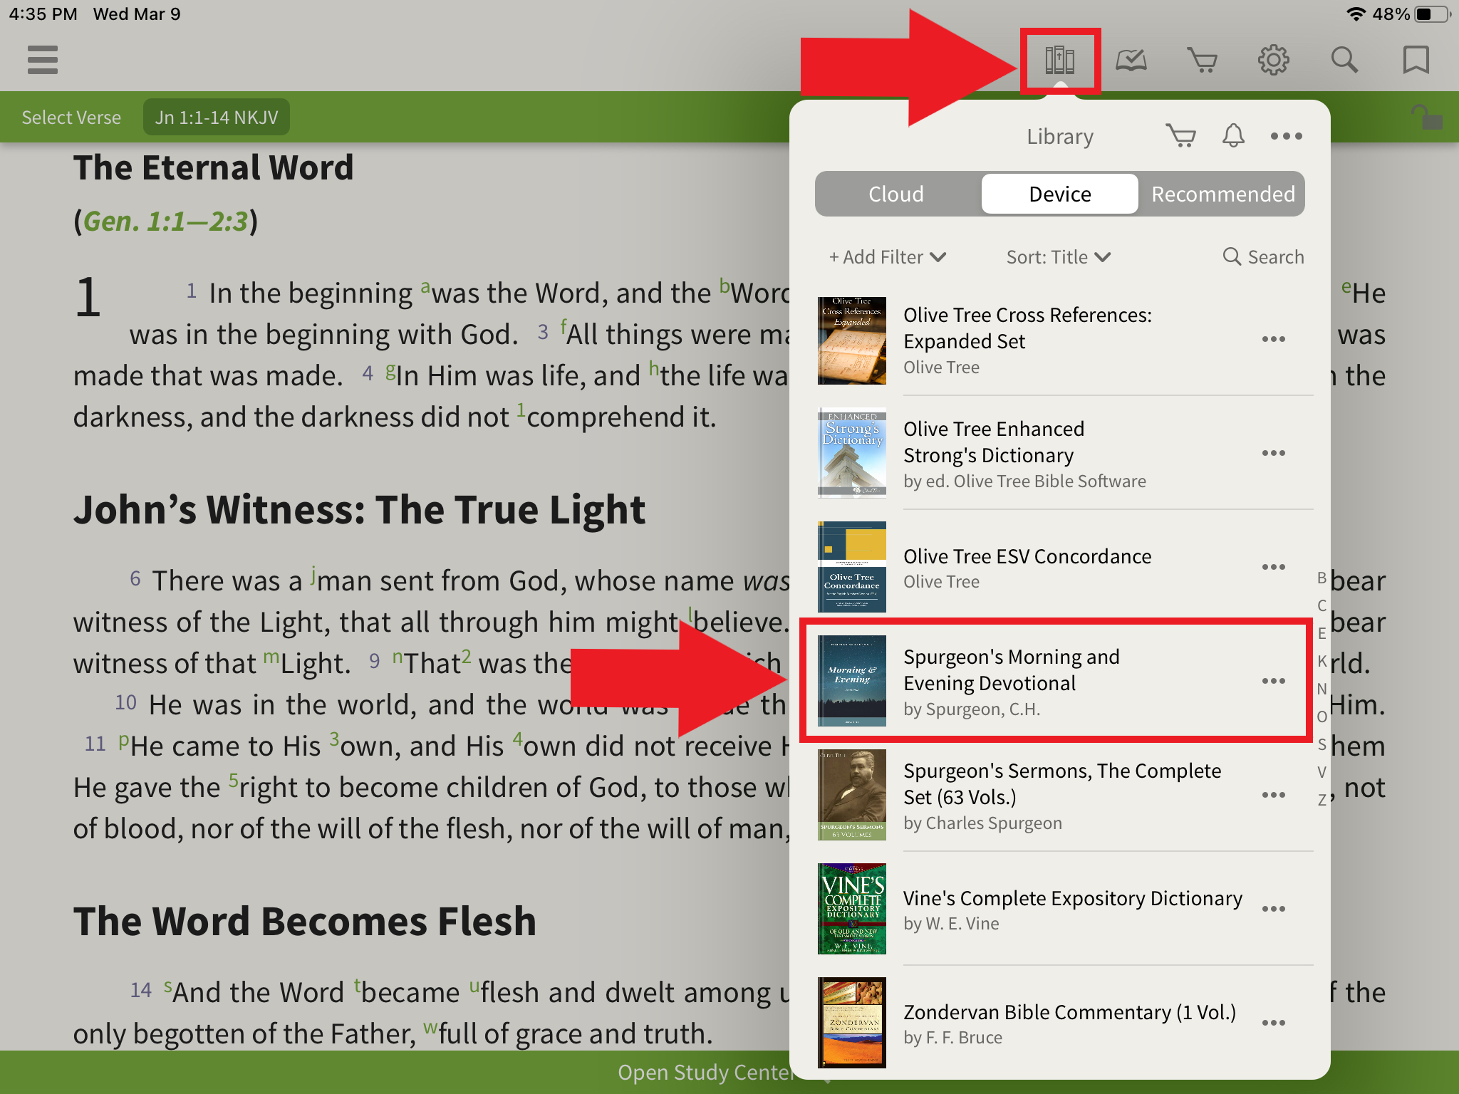Screen dimensions: 1459x1094
Task: Open the Bookmarks icon
Action: (x=1416, y=58)
